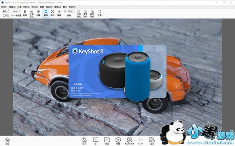Open the 图像 menu
This screenshot has height=146, width=235.
coord(42,7)
